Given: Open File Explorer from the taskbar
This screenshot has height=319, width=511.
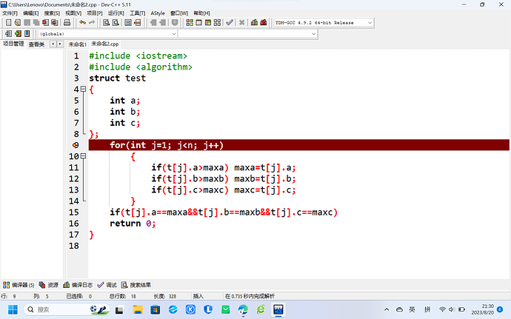Looking at the screenshot, I should pyautogui.click(x=138, y=309).
